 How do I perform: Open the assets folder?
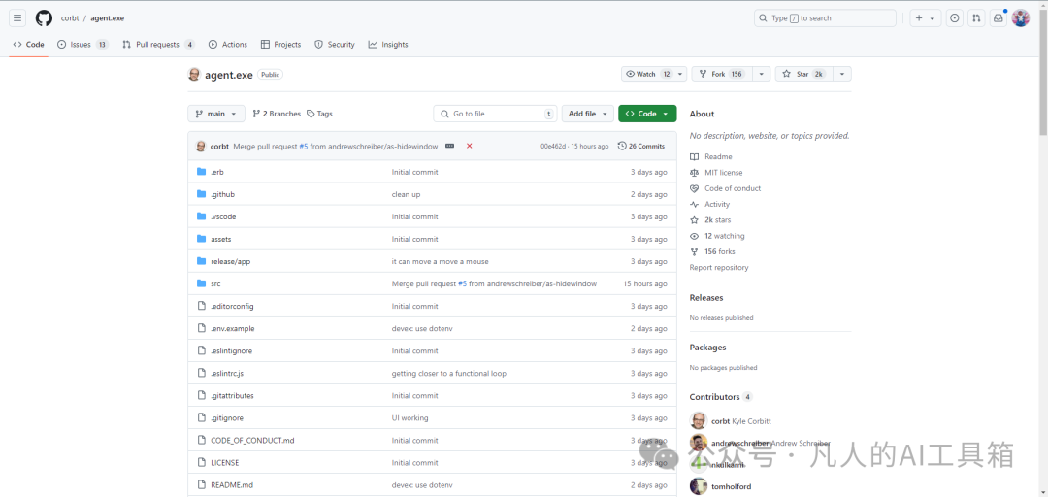point(220,239)
